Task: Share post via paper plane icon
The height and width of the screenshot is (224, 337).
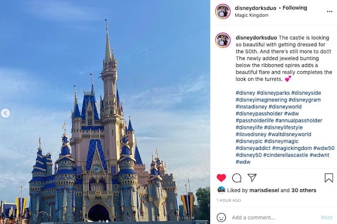Action: click(252, 178)
